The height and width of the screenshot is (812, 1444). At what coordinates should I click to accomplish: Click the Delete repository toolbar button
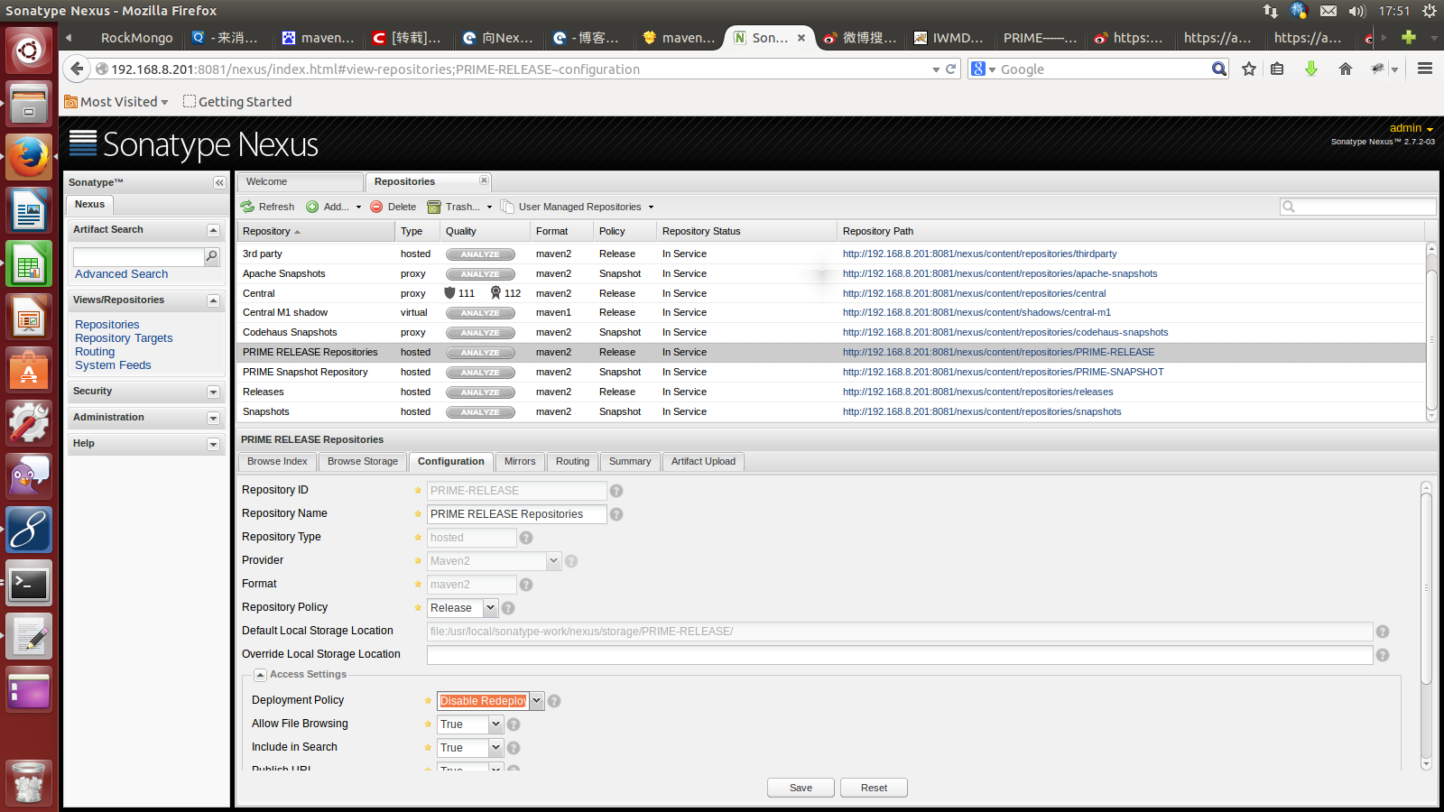(393, 207)
